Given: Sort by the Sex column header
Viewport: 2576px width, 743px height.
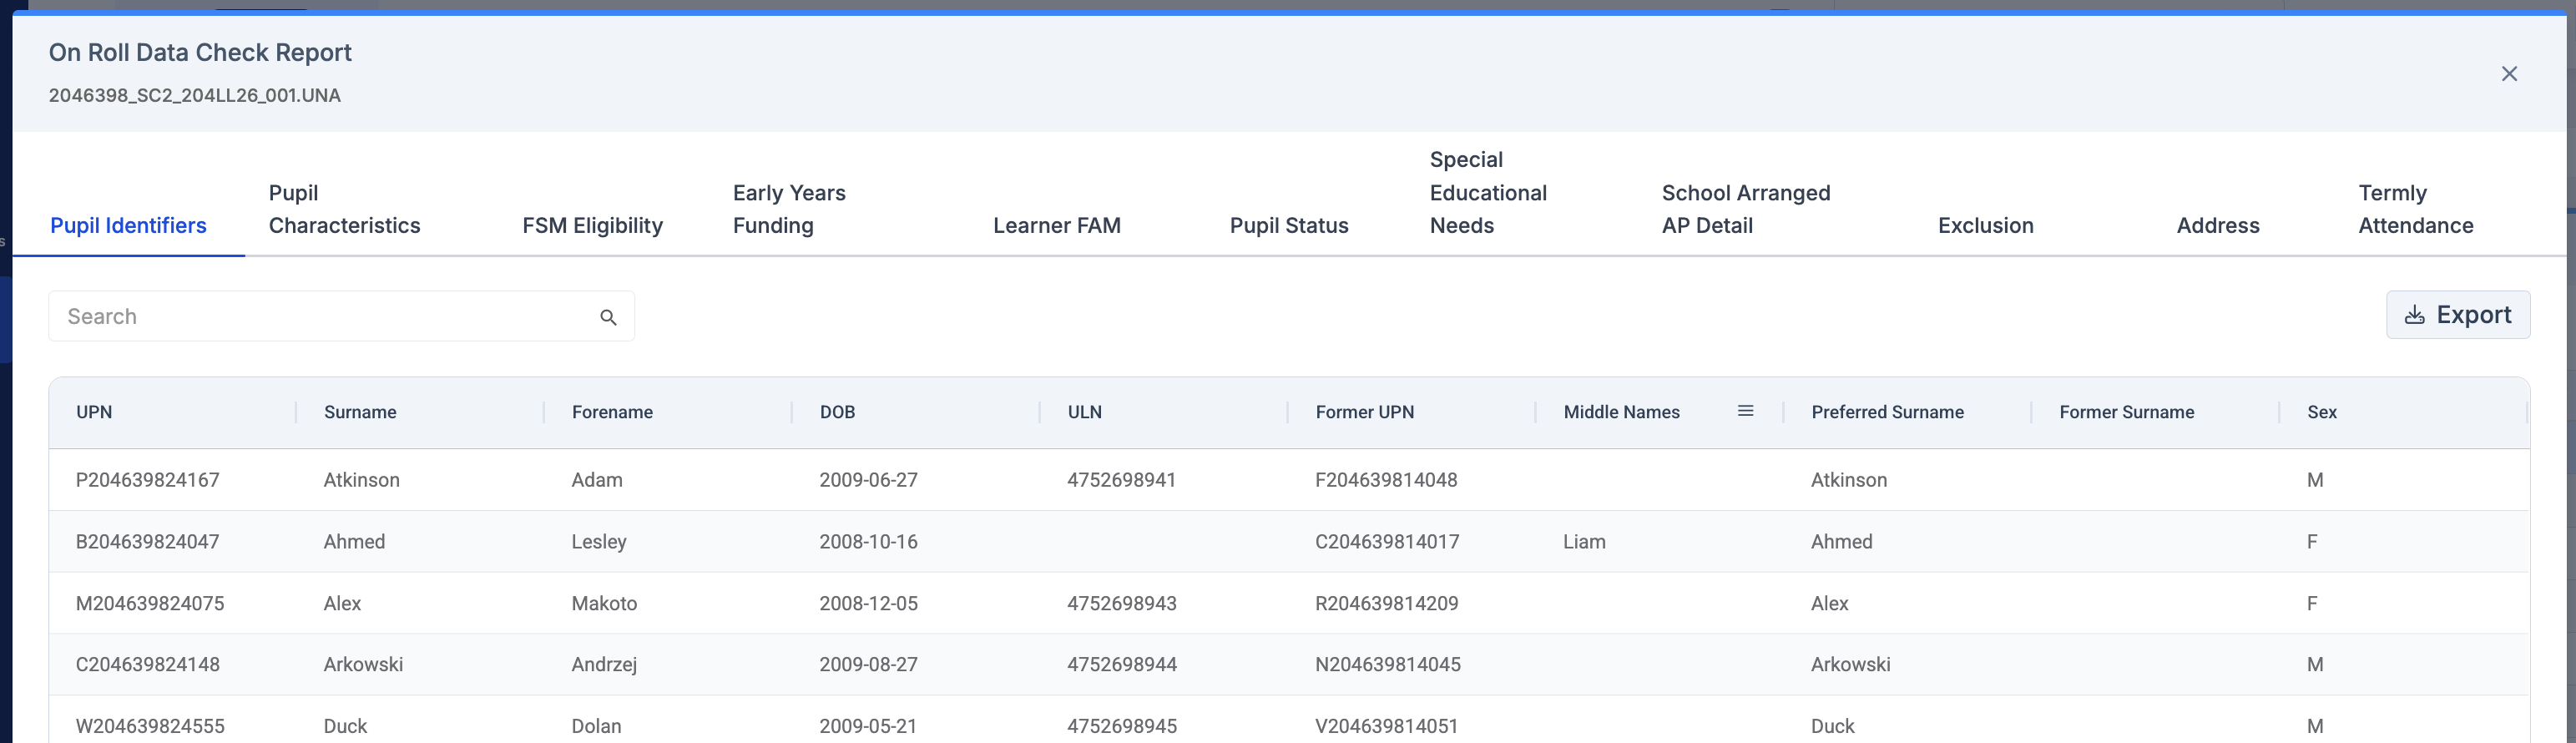Looking at the screenshot, I should click(2322, 412).
